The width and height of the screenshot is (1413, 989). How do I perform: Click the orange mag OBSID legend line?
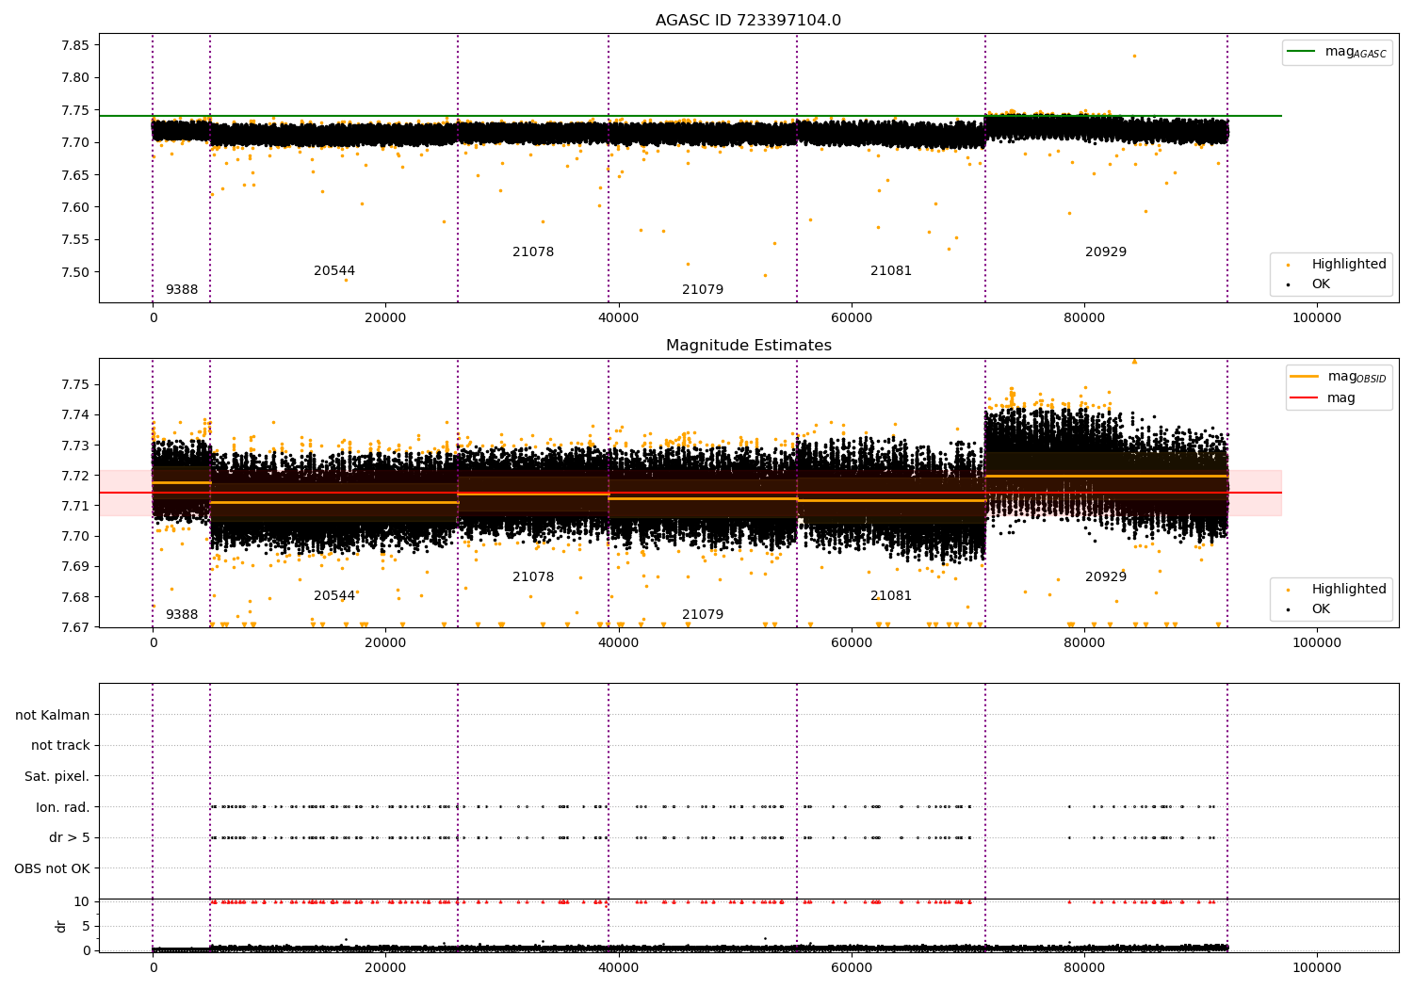tap(1305, 377)
